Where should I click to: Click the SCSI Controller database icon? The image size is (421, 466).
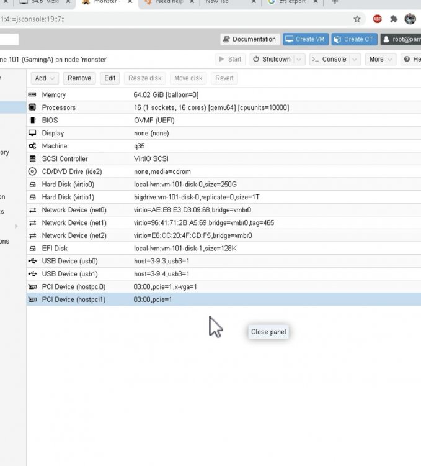[32, 158]
